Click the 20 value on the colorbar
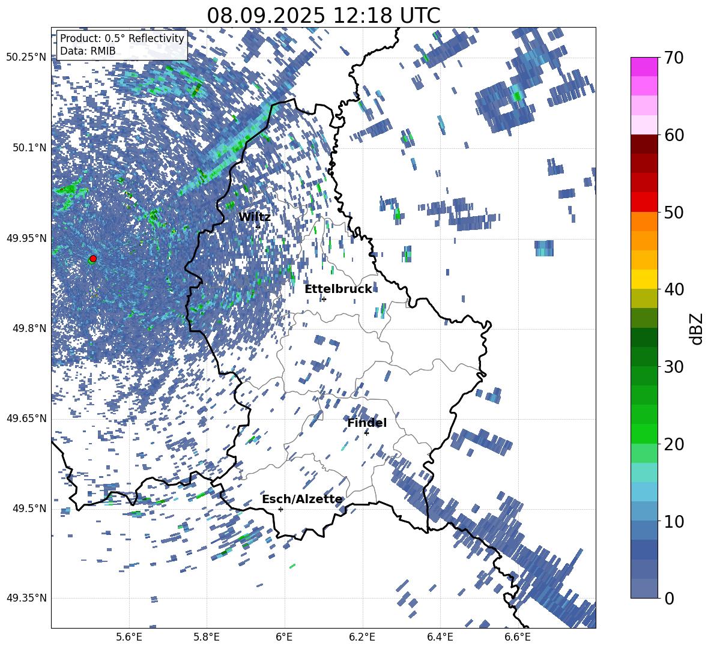Viewport: 711px width, 649px height. (x=674, y=444)
